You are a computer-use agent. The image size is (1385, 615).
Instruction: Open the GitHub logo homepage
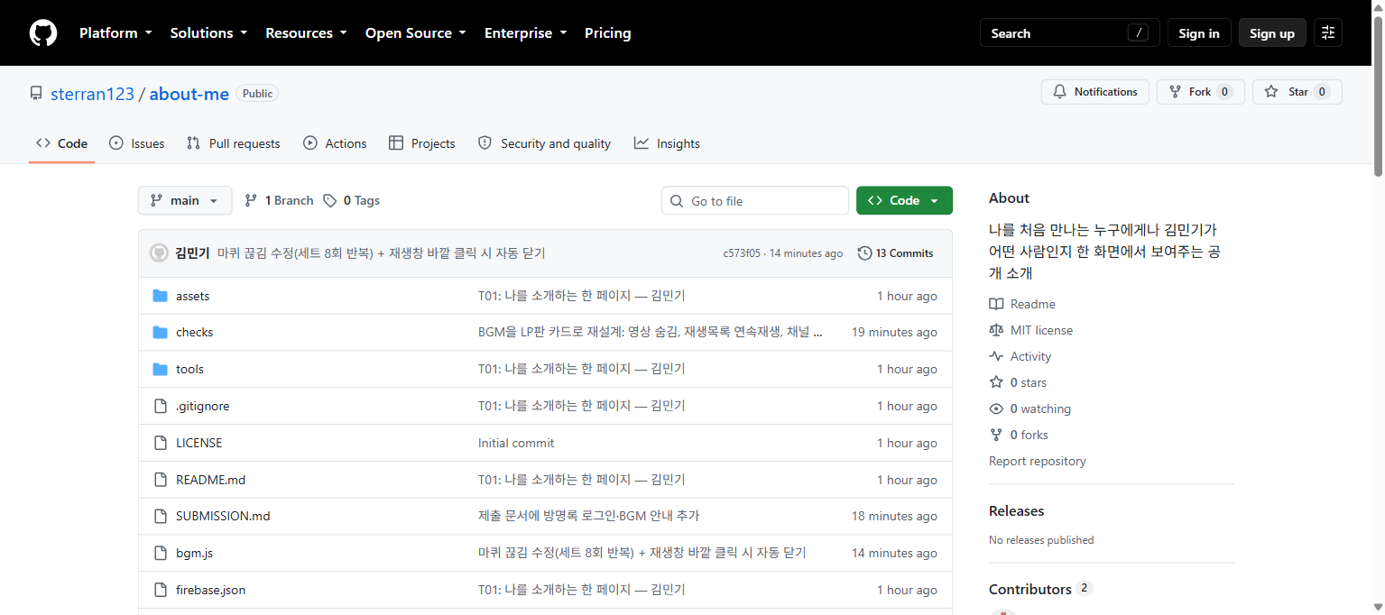[x=43, y=33]
